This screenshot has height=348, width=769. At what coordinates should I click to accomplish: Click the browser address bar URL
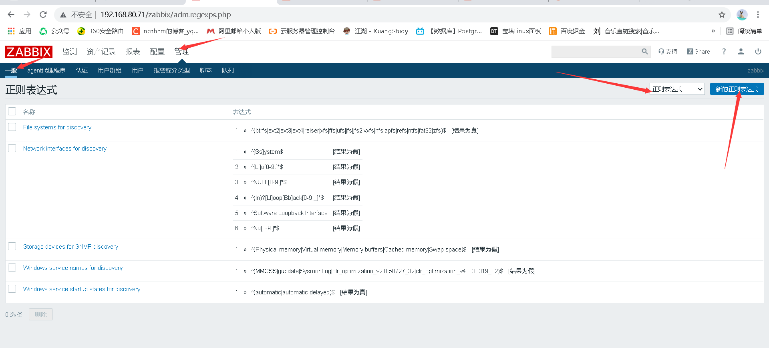point(166,15)
